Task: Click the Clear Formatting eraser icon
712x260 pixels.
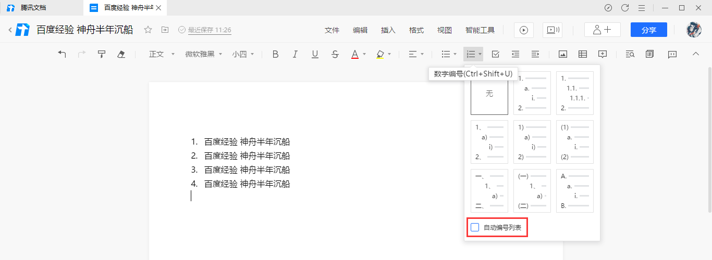Action: pyautogui.click(x=121, y=54)
